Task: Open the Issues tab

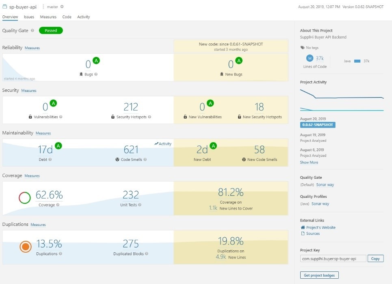Action: (29, 17)
